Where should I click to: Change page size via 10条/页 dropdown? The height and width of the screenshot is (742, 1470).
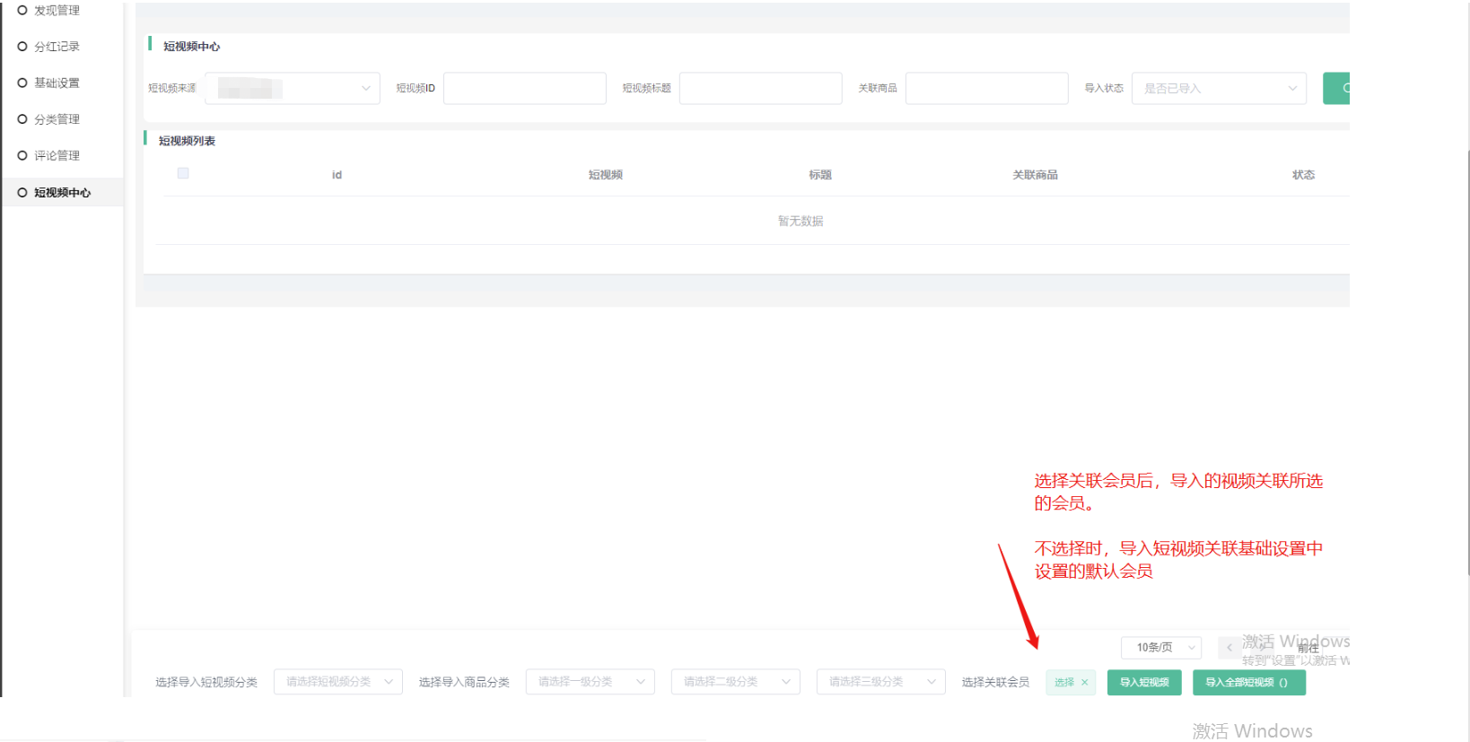pos(1160,648)
